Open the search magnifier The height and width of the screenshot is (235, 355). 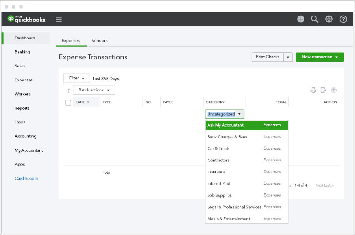pyautogui.click(x=314, y=19)
